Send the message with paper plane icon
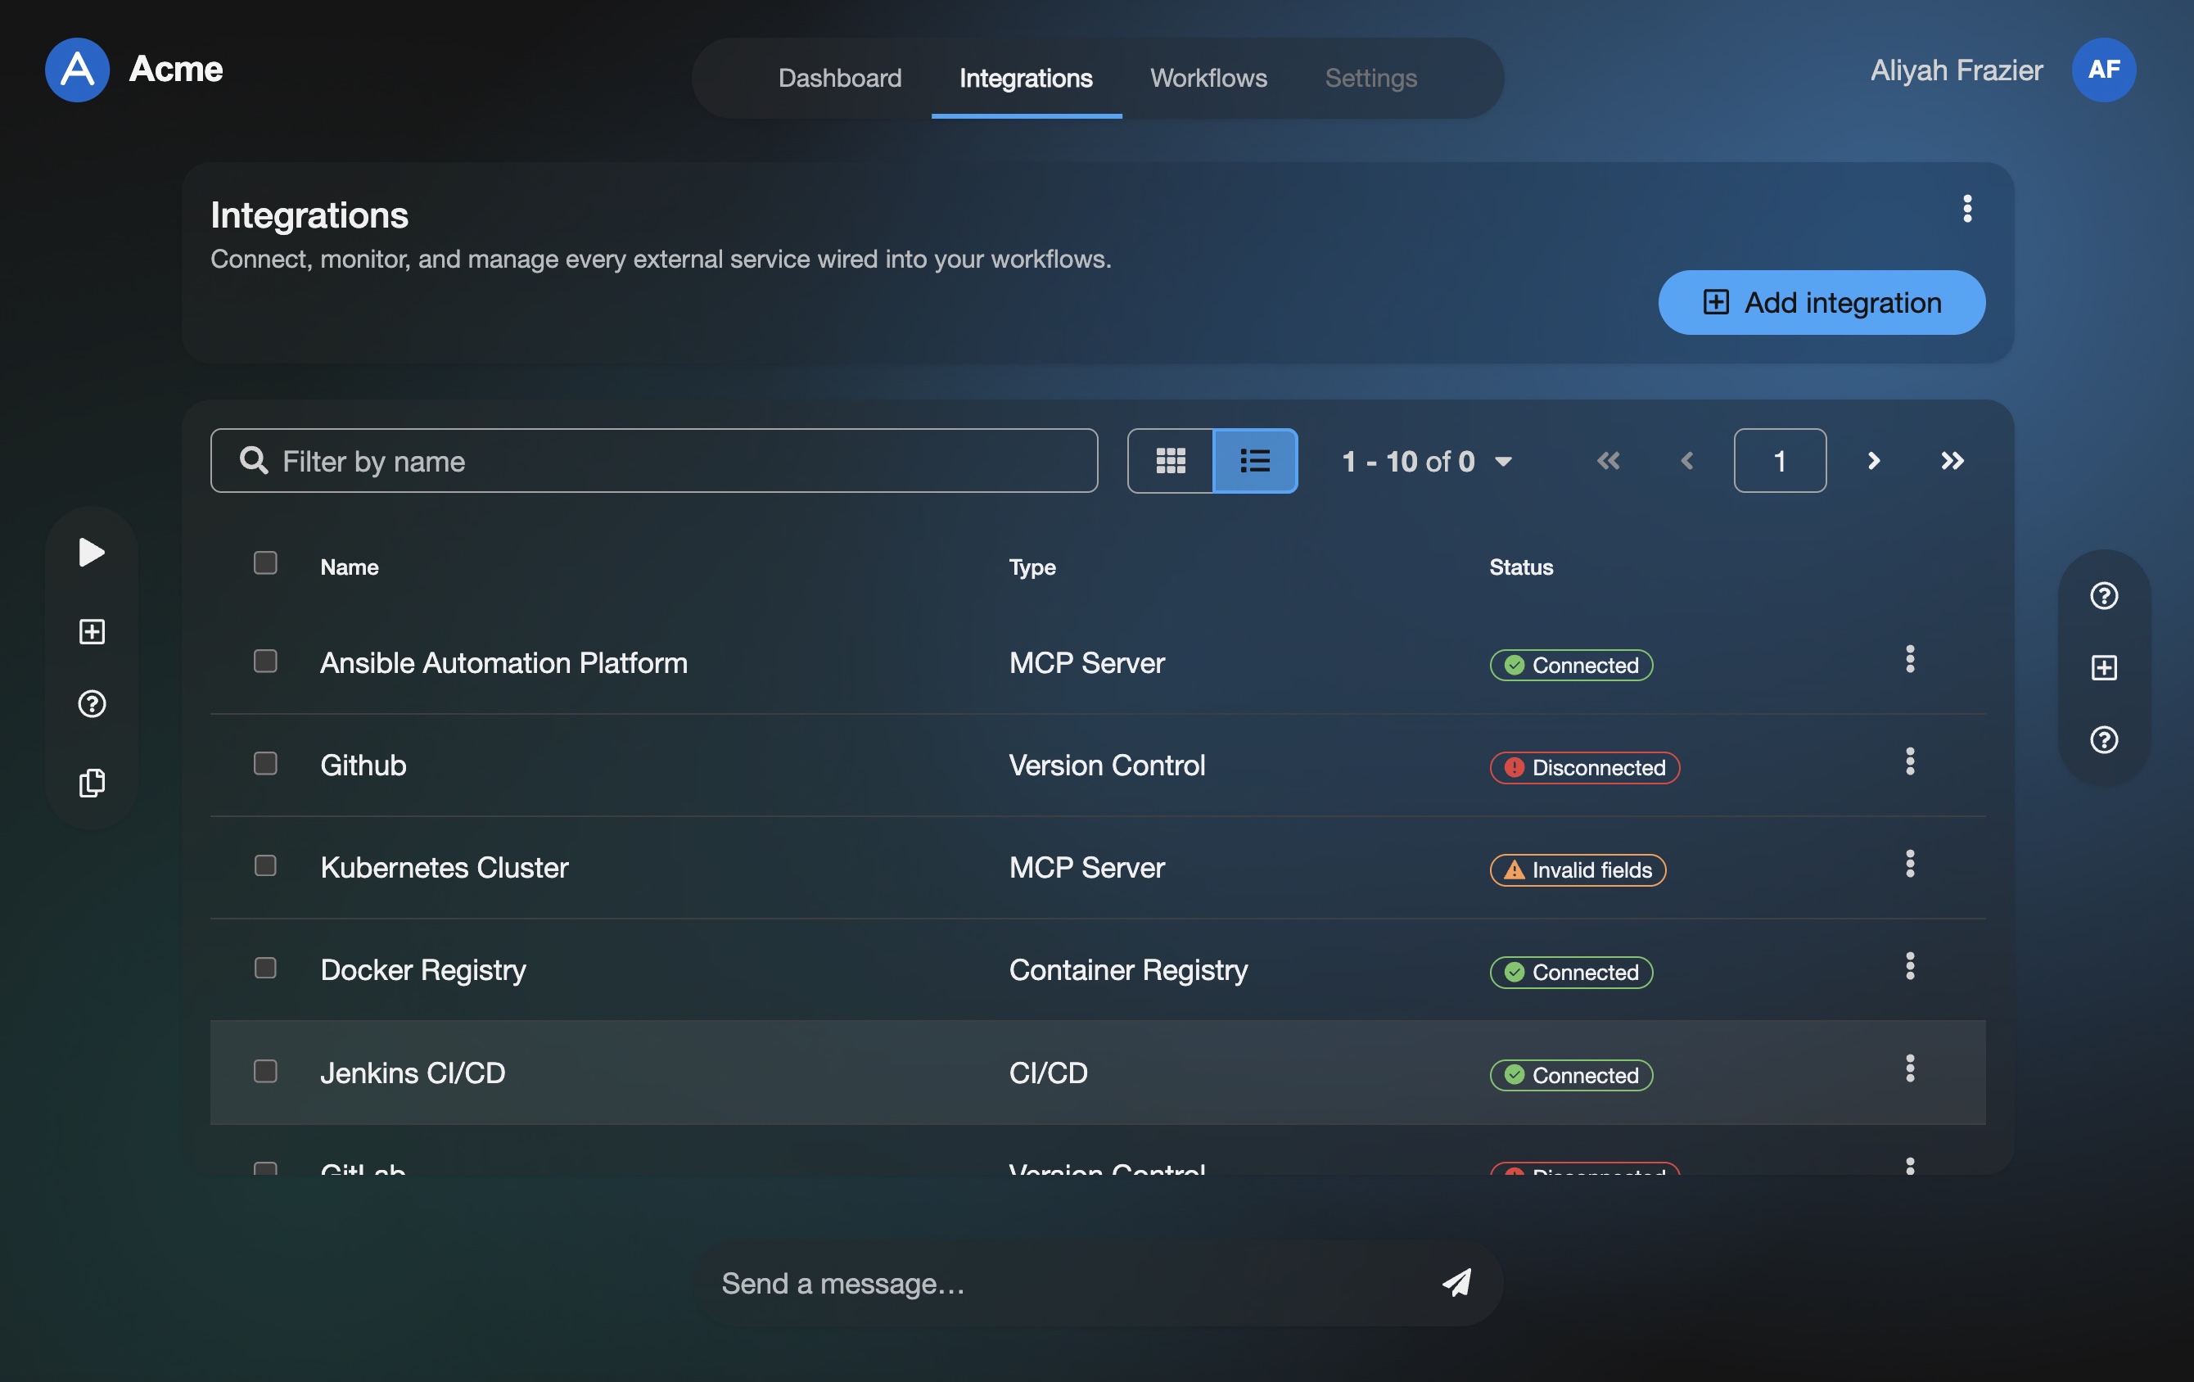Screen dimensions: 2194x1382 click(x=1456, y=1283)
